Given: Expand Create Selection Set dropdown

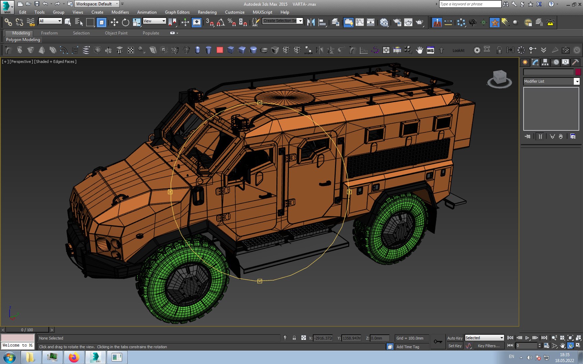Looking at the screenshot, I should click(x=300, y=21).
